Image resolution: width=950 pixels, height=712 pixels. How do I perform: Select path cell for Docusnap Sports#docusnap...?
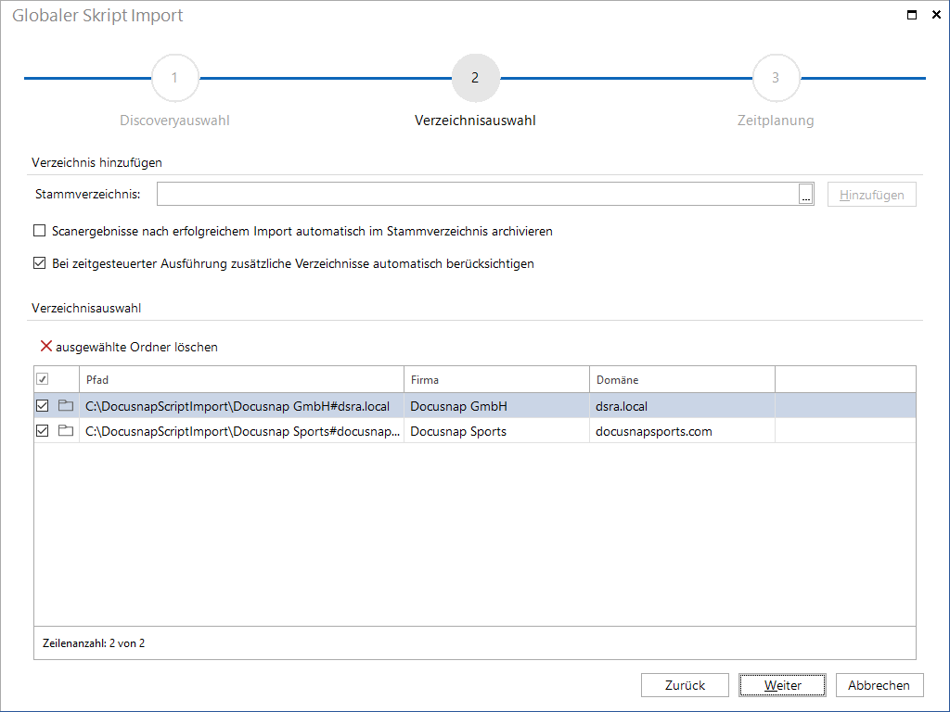pyautogui.click(x=242, y=432)
